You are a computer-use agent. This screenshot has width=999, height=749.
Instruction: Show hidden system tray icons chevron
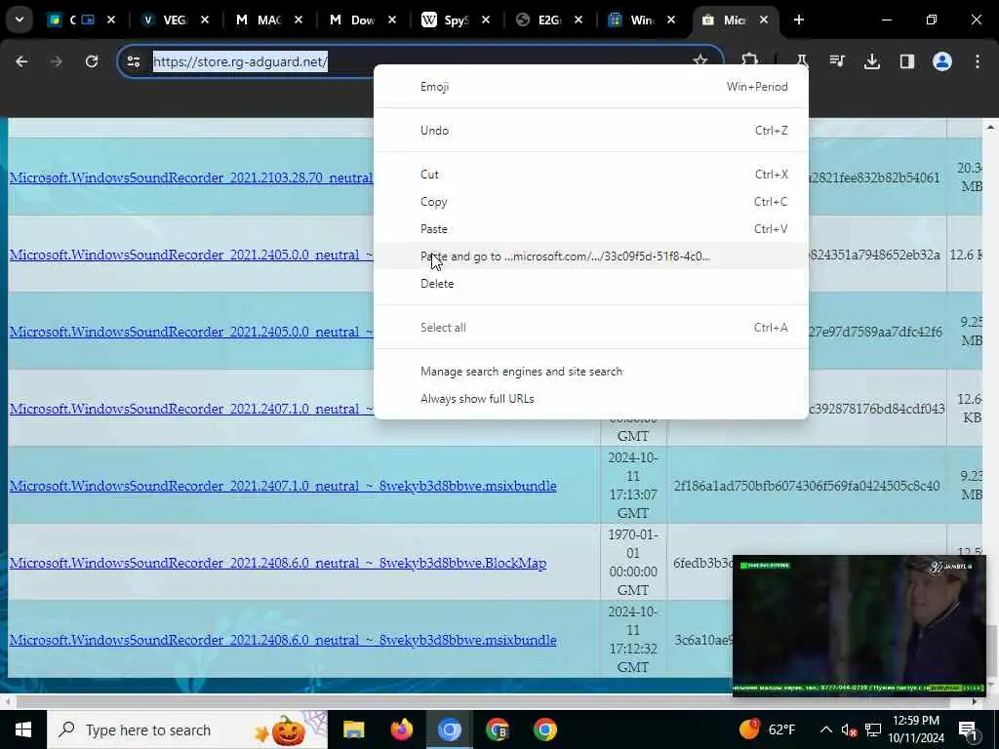[825, 729]
